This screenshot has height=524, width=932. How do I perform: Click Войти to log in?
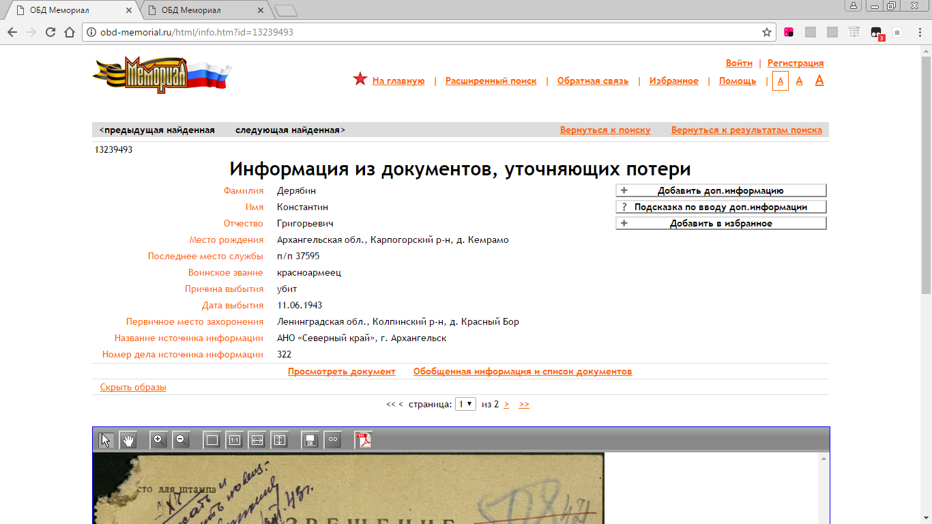(739, 63)
